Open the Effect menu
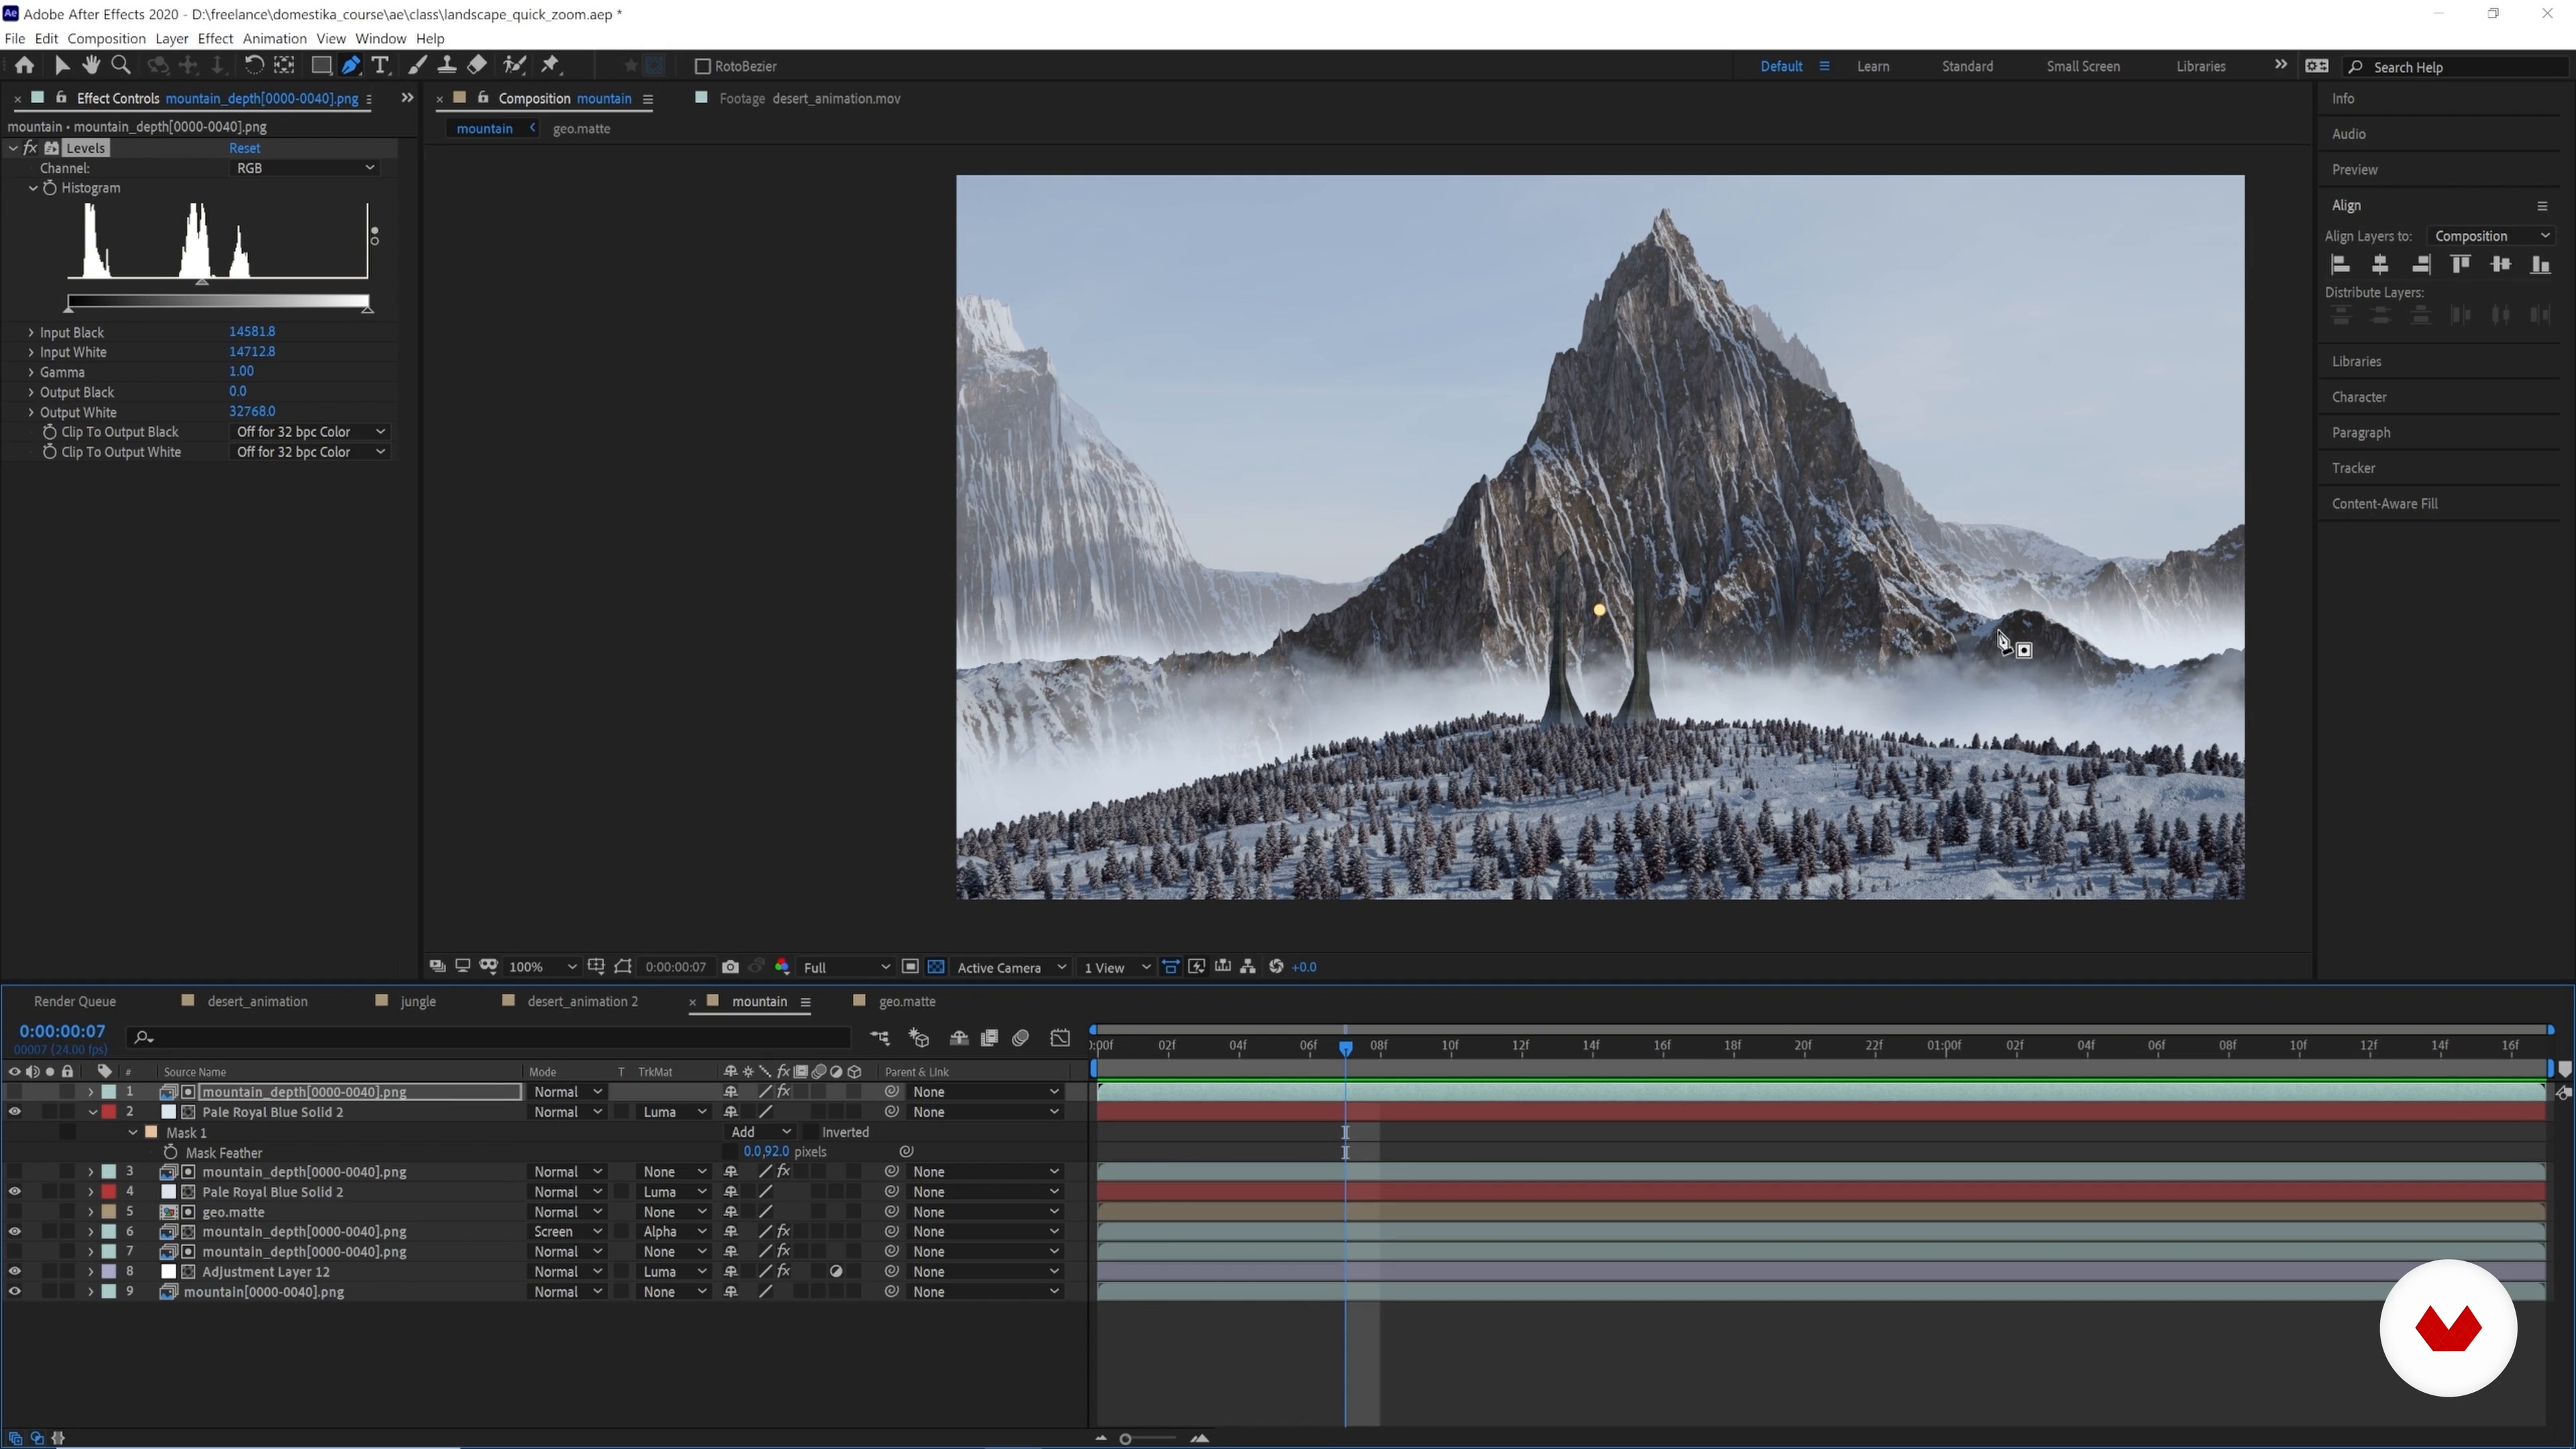2576x1449 pixels. [x=215, y=38]
